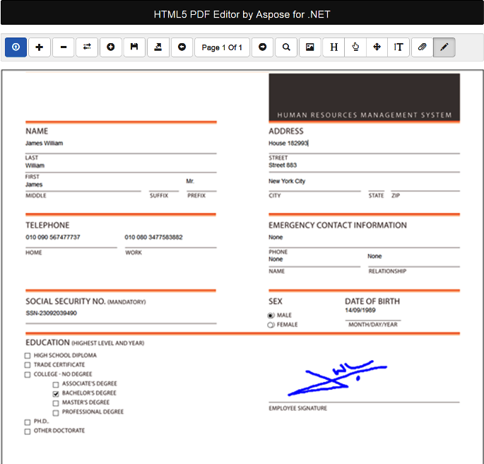The height and width of the screenshot is (464, 484).
Task: Check the High School Diploma checkbox
Action: (x=28, y=356)
